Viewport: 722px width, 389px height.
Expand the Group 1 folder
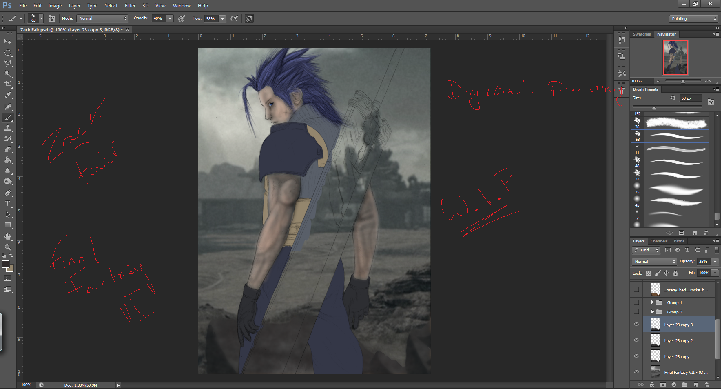652,302
